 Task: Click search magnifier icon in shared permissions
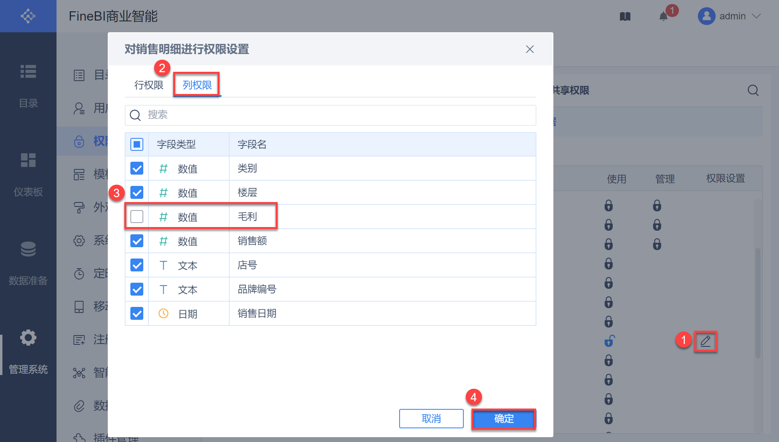753,90
